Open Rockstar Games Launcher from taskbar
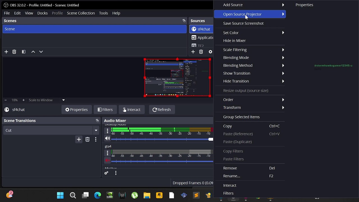The image size is (359, 202). point(159,195)
